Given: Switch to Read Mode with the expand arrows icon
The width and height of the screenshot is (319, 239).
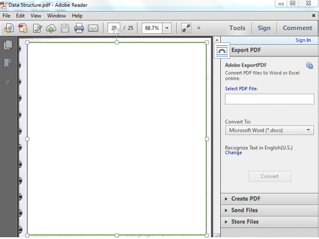Looking at the screenshot, I should 186,28.
